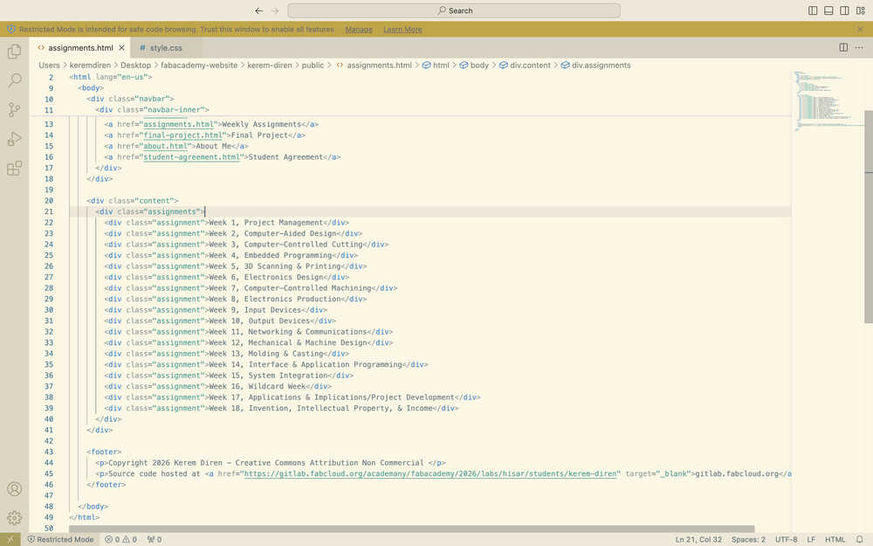Click the Copyright 2026 Kerem Diren line
Screen dimensions: 873x546
[271, 463]
